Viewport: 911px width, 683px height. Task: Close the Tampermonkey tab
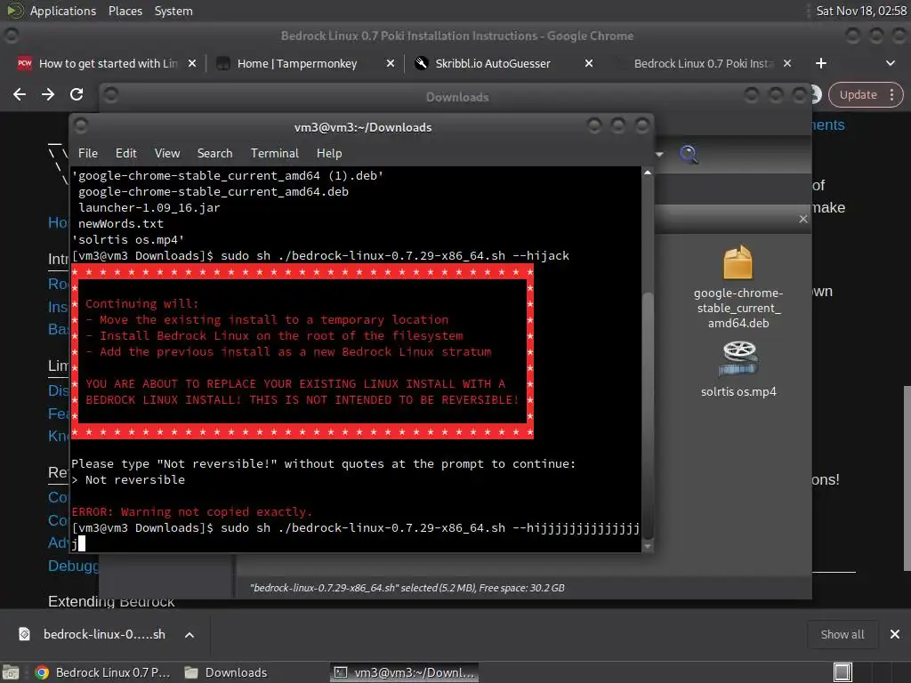point(391,63)
